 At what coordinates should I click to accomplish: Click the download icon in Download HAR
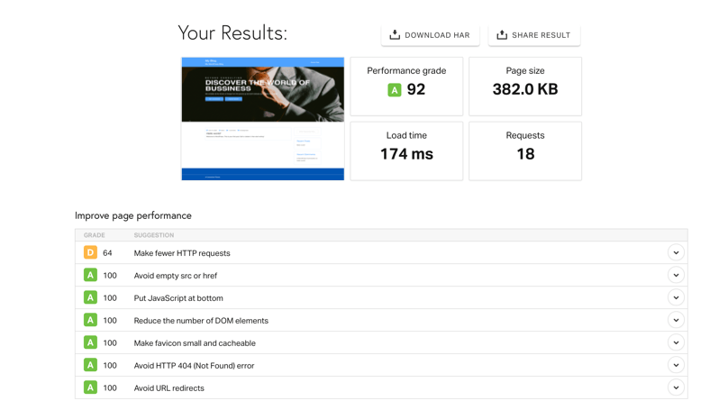tap(395, 35)
